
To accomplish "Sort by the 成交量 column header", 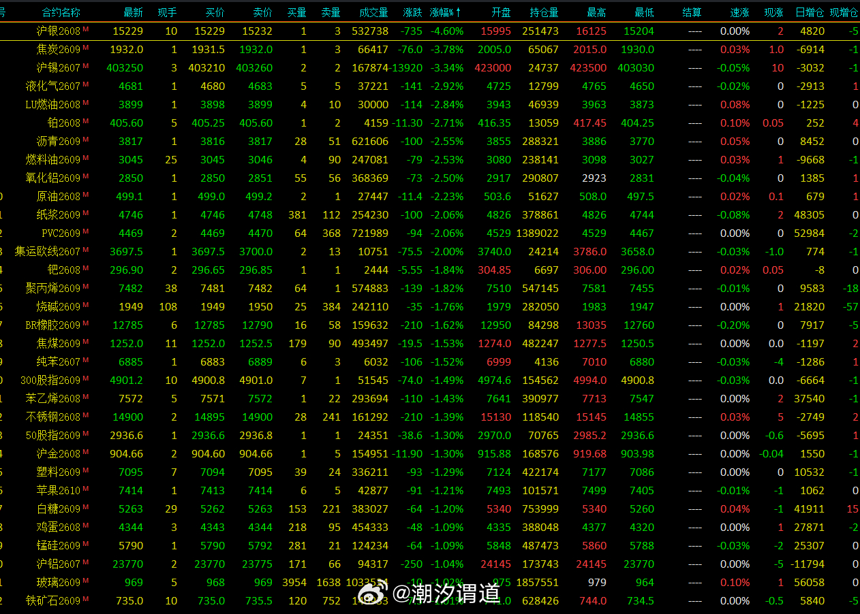I will 373,12.
